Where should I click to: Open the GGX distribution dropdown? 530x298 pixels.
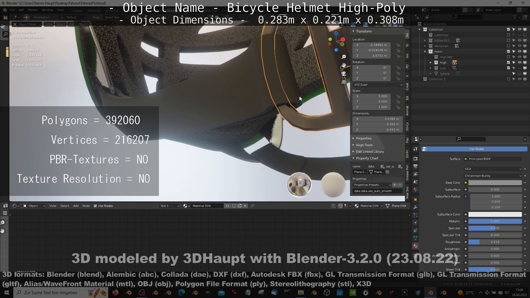coord(493,169)
